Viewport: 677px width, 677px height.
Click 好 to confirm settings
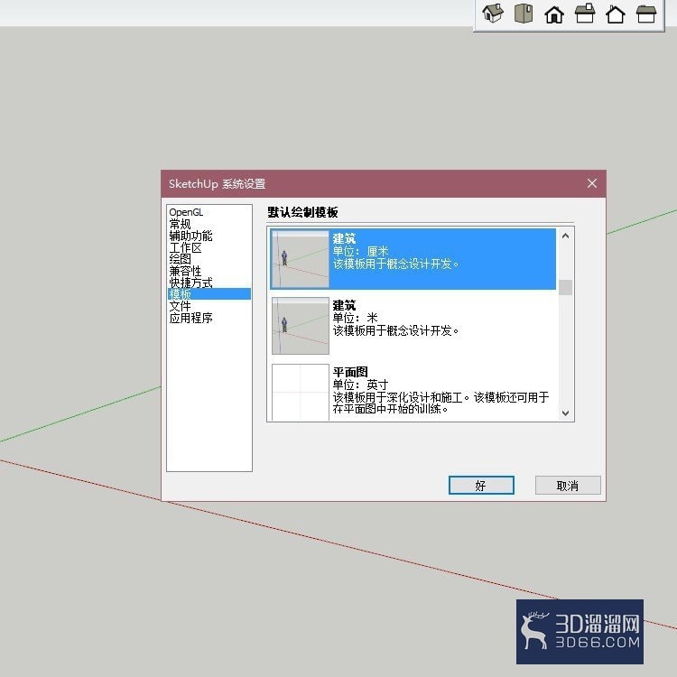481,486
